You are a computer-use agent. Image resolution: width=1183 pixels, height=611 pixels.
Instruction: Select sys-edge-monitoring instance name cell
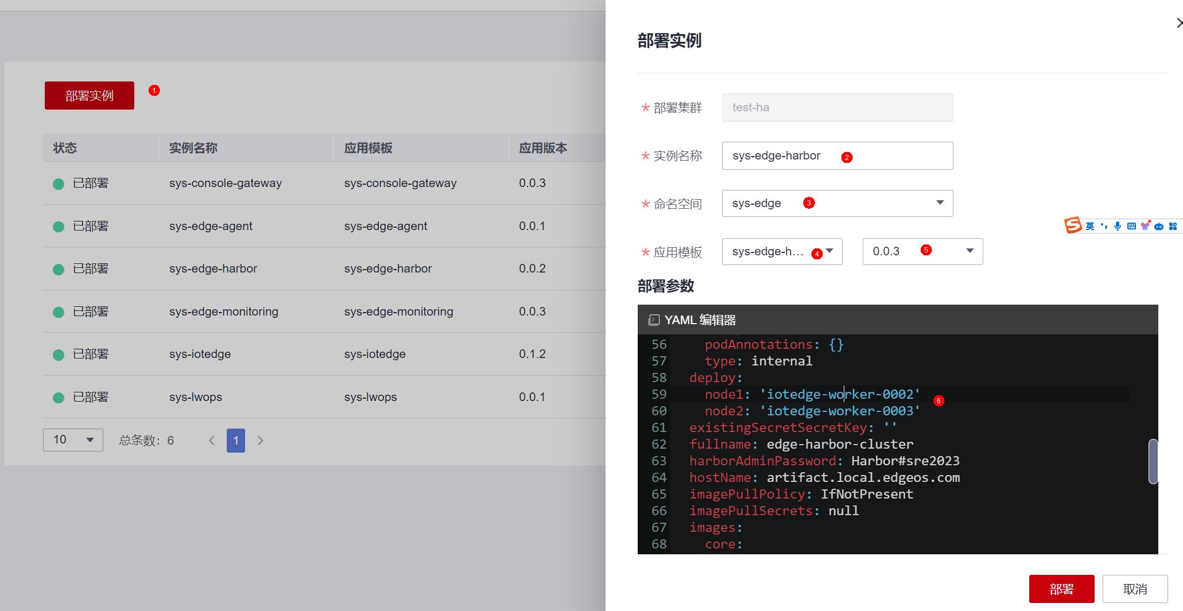(224, 312)
